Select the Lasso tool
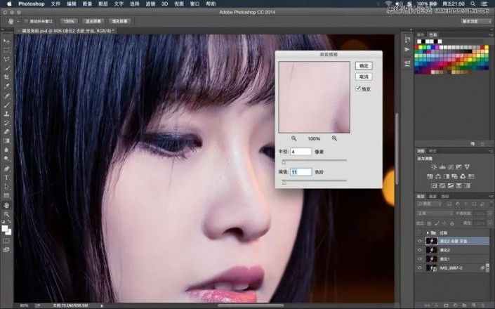Viewport: 495px width, 309px height. click(6, 59)
